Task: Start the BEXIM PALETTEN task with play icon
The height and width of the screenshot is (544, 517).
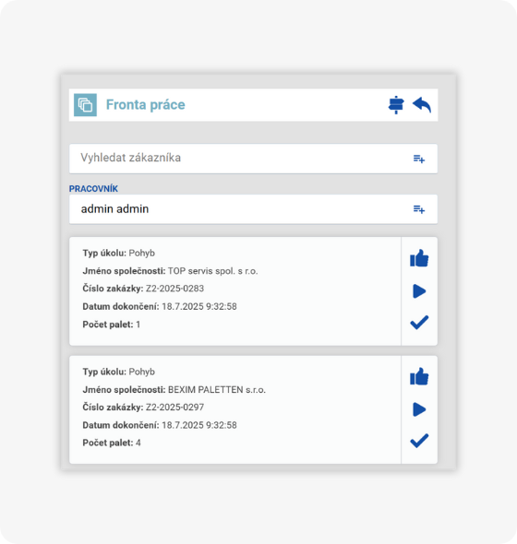Action: tap(419, 409)
